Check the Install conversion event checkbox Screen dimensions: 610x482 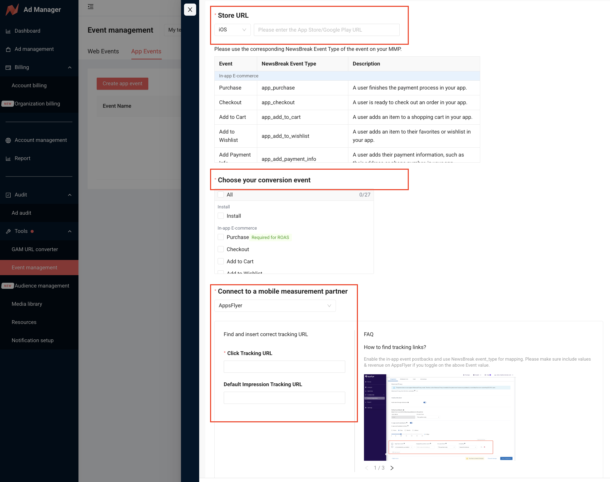tap(220, 216)
